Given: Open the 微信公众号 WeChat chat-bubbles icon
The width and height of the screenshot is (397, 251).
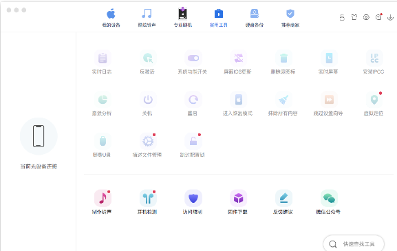Looking at the screenshot, I should click(329, 198).
